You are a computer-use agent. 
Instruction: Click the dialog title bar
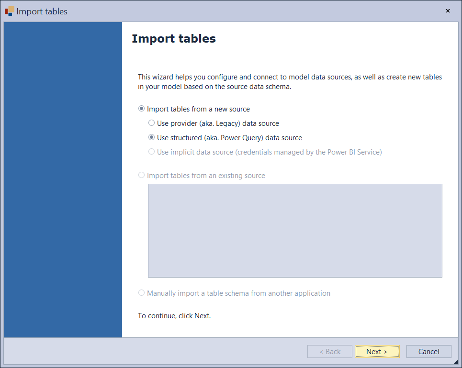click(239, 11)
